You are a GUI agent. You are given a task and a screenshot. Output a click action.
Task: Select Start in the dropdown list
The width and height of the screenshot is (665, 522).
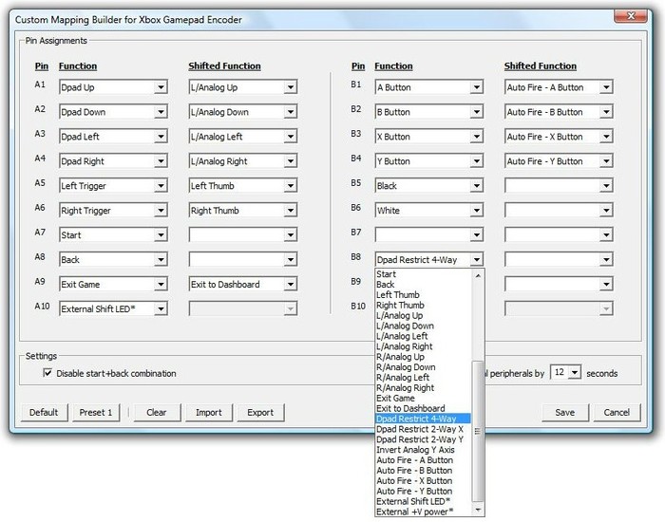[x=424, y=274]
